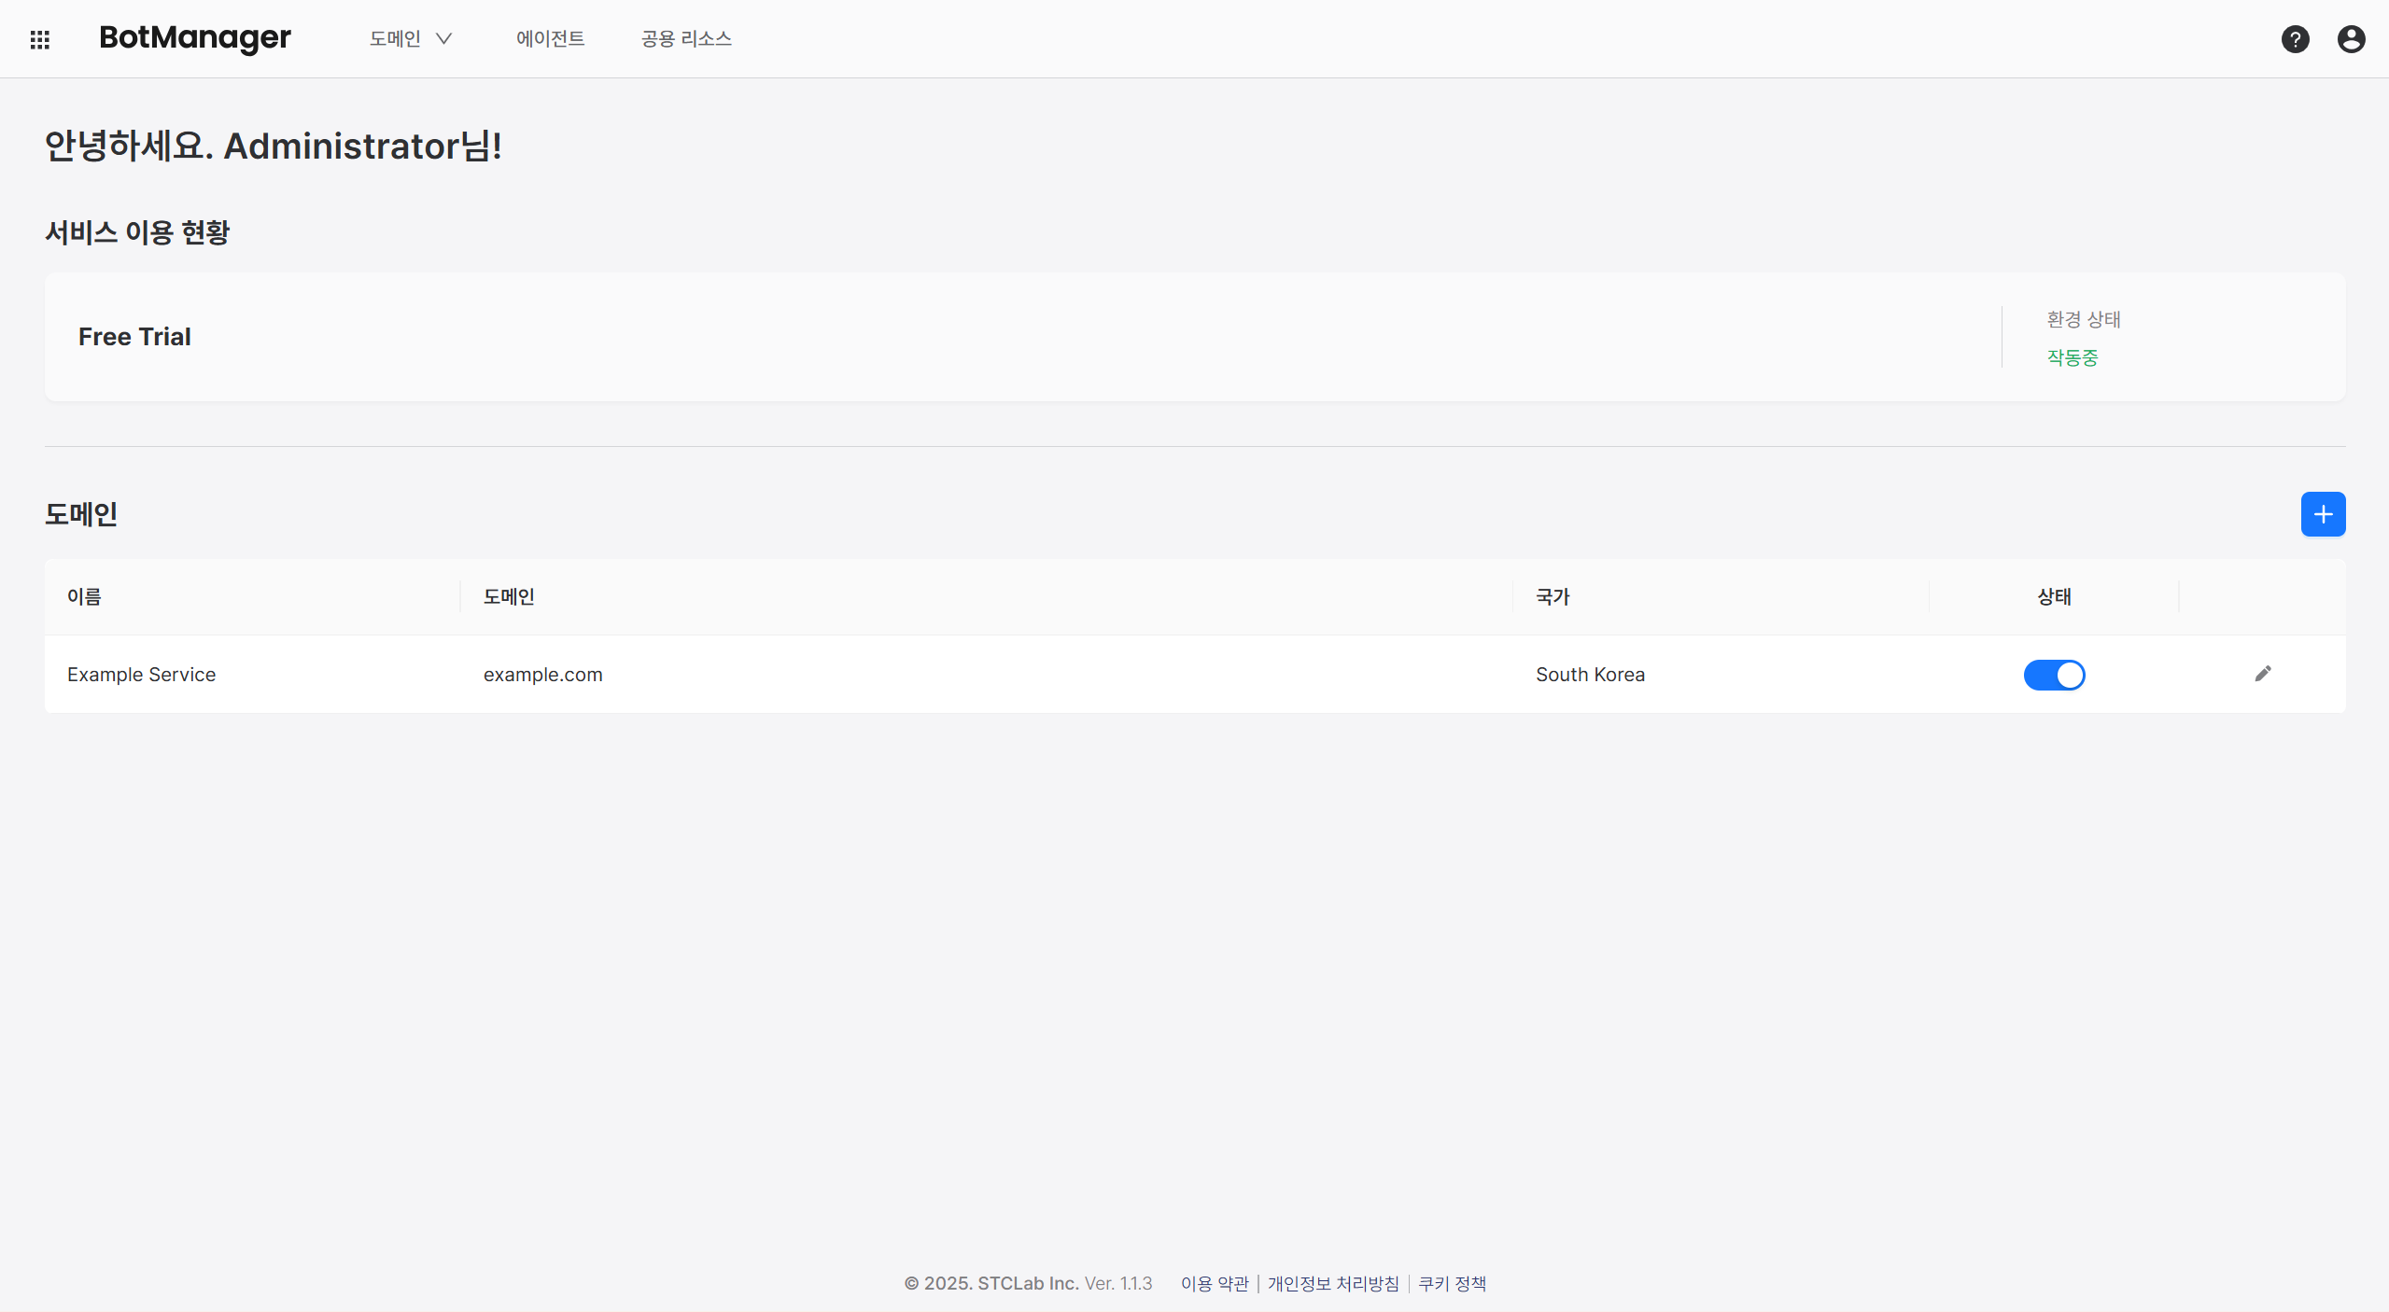
Task: Click the blue plus add domain button
Action: [2323, 514]
